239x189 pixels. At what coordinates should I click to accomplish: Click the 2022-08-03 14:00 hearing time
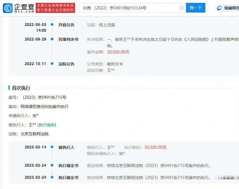(x=35, y=27)
